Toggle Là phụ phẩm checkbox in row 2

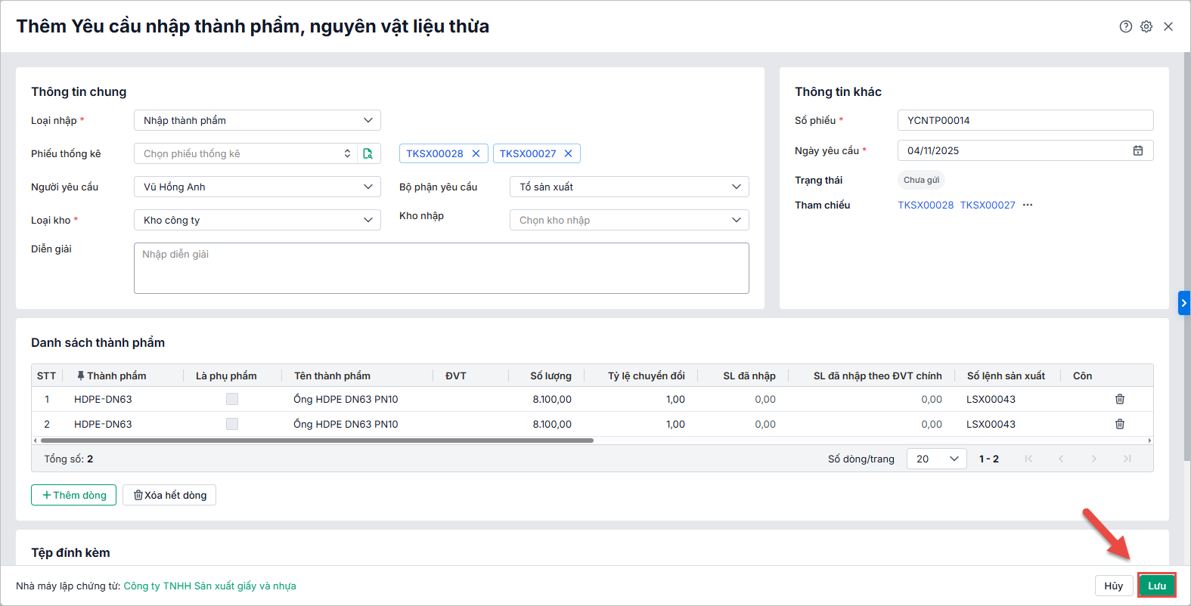click(232, 424)
